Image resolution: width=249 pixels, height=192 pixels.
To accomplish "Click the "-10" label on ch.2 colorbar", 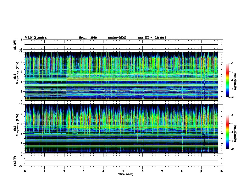I will (232, 149).
